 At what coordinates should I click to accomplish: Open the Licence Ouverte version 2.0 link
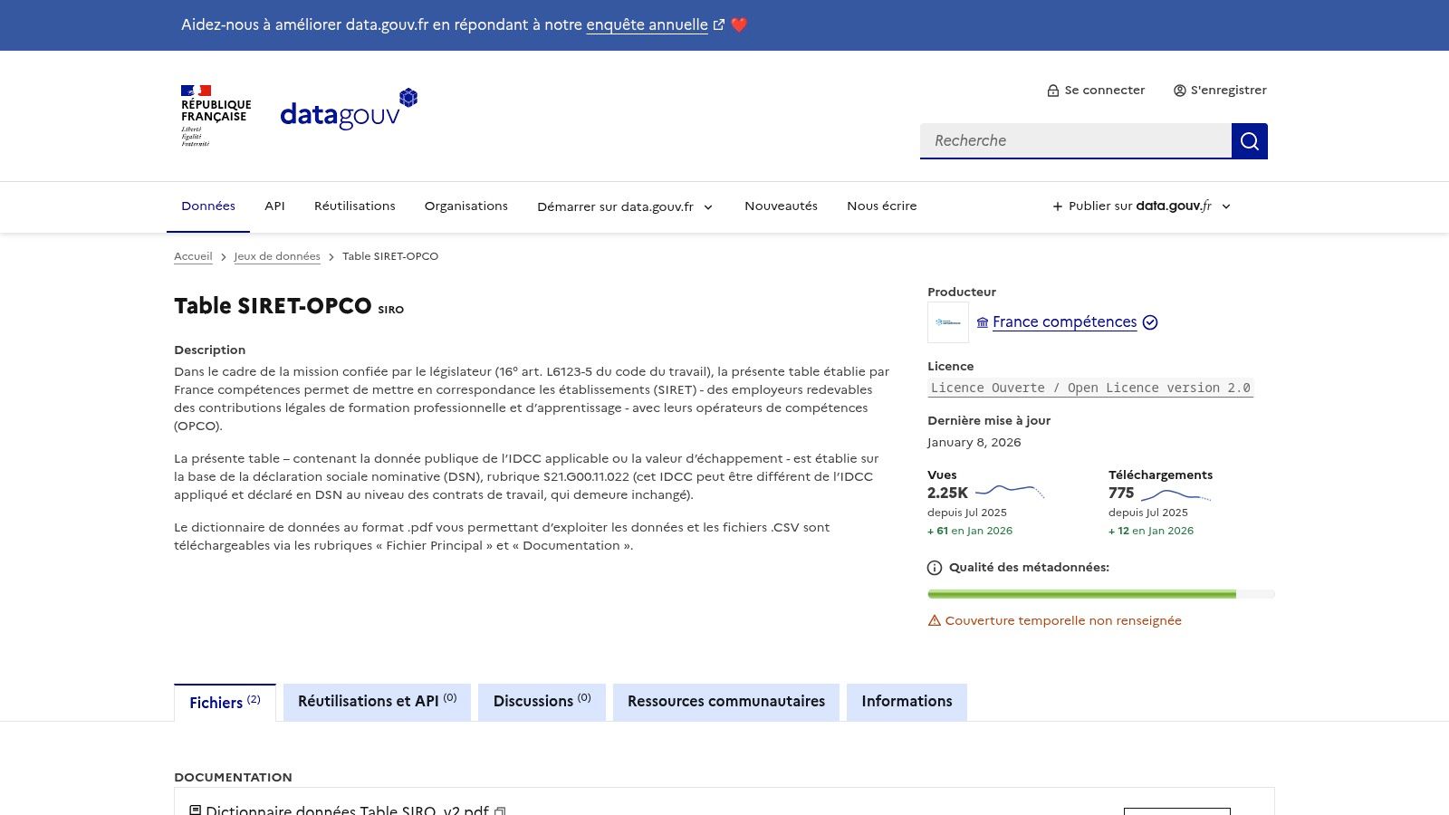click(1090, 388)
